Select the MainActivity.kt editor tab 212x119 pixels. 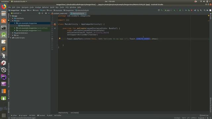[78, 13]
